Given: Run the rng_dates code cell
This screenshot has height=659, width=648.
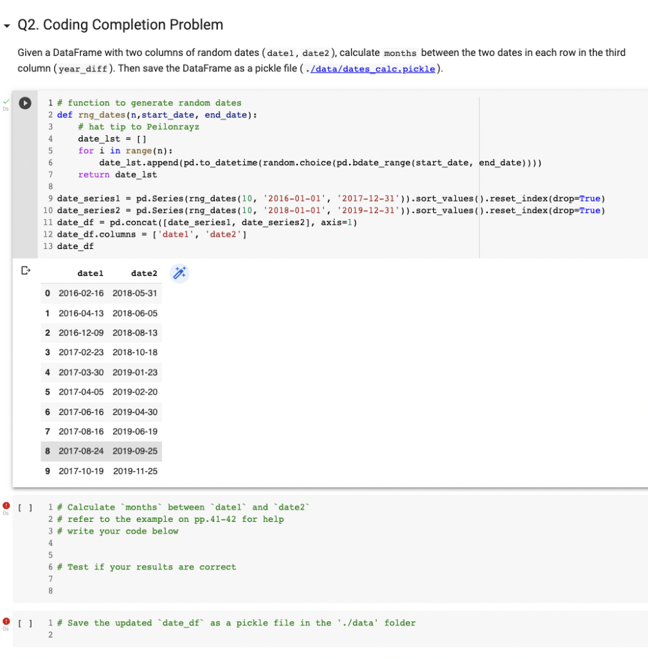Looking at the screenshot, I should [26, 102].
